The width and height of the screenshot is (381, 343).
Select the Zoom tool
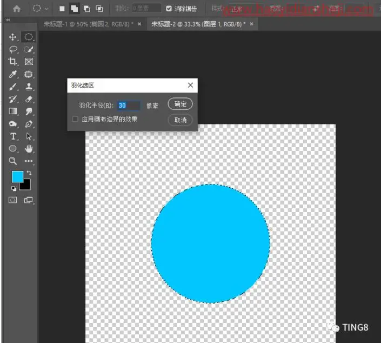(13, 161)
